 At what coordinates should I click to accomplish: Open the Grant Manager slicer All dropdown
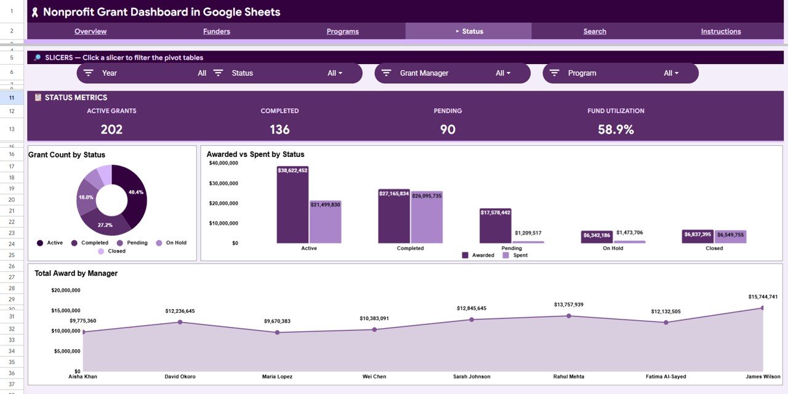point(503,73)
